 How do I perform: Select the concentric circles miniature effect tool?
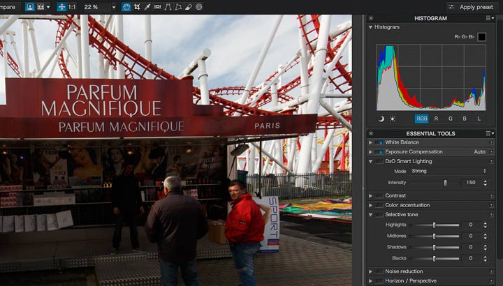199,7
